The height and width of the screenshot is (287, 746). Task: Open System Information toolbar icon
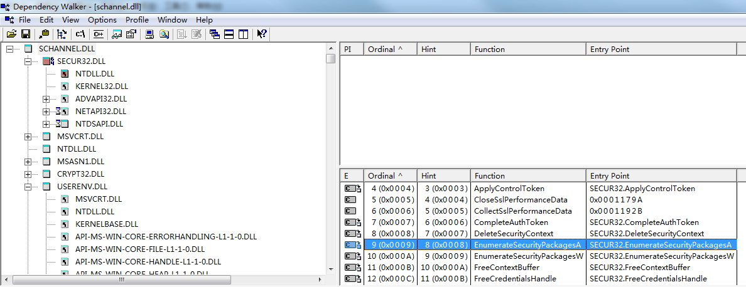[149, 34]
